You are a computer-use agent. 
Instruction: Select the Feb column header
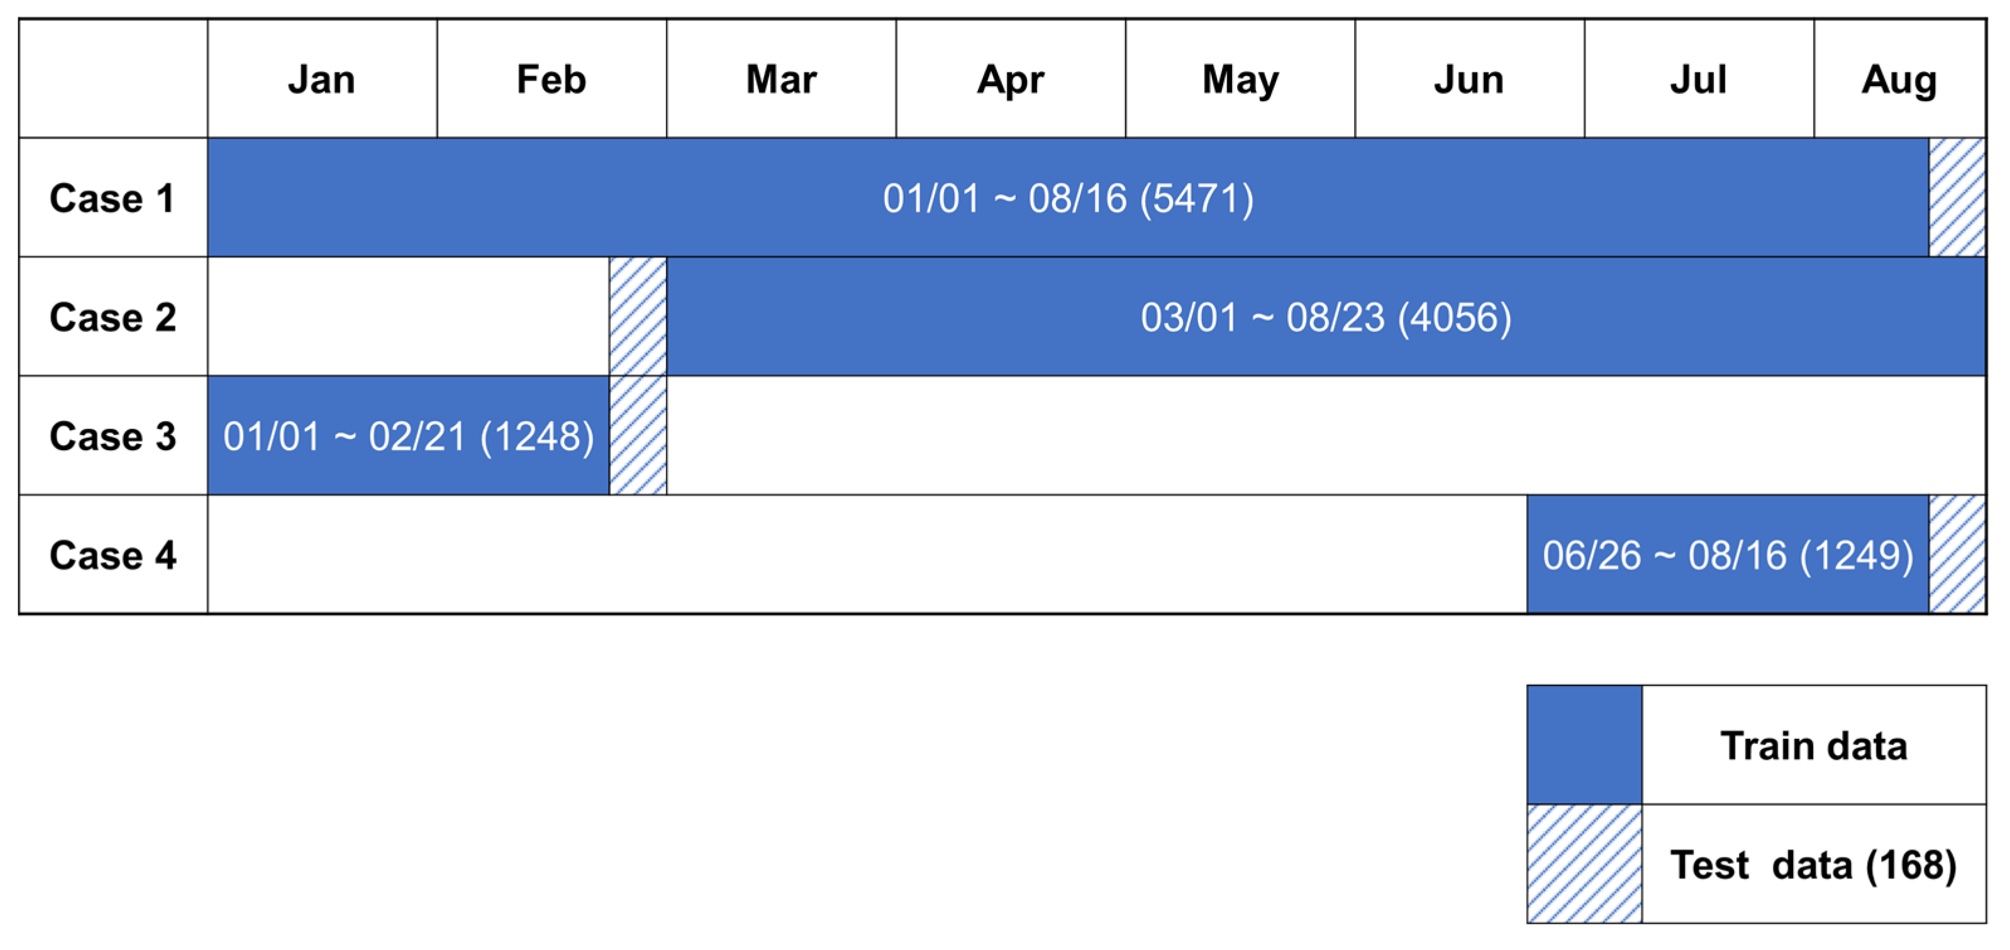click(x=551, y=79)
